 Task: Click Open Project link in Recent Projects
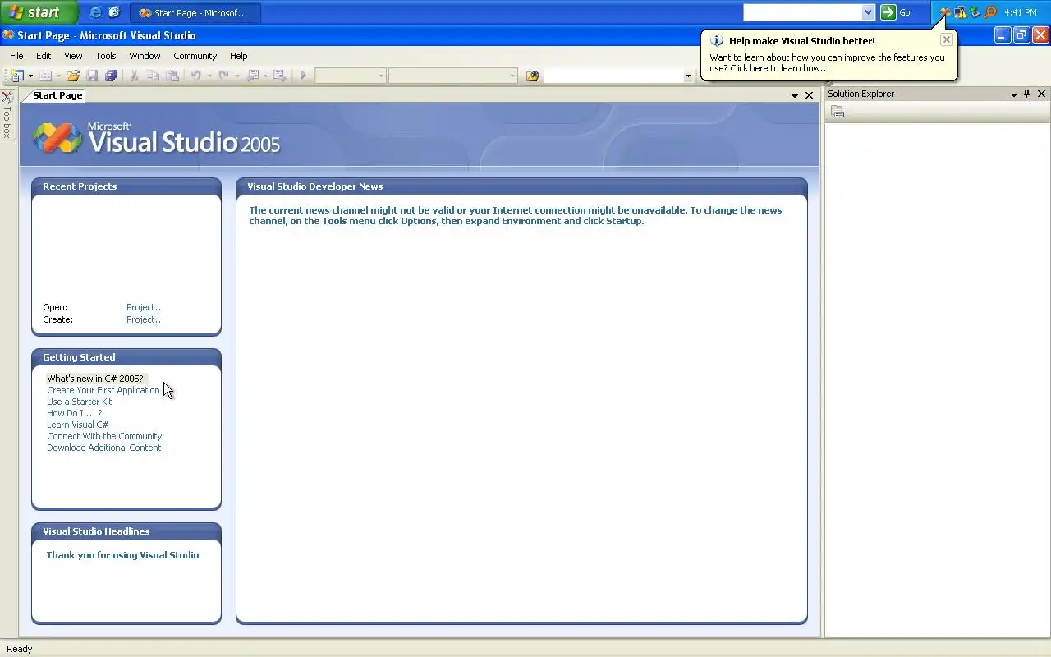[x=145, y=307]
